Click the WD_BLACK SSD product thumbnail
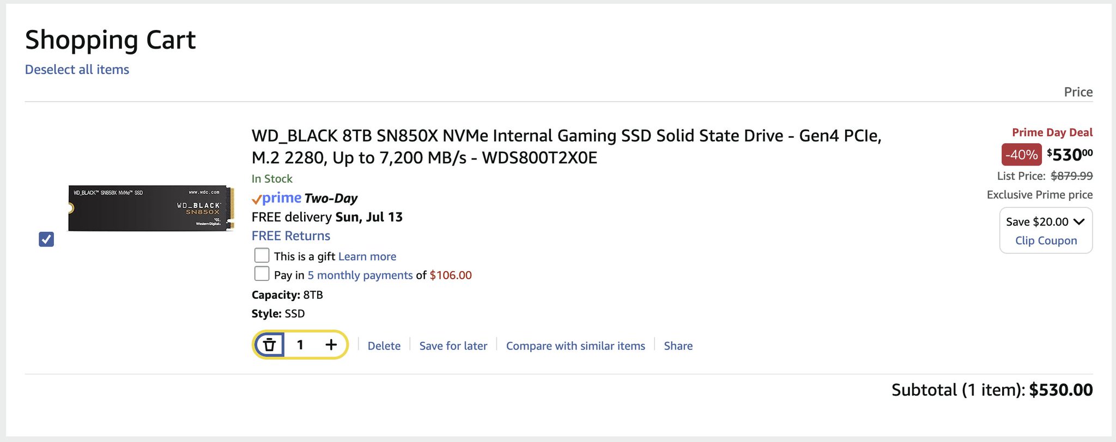Viewport: 1116px width, 442px height. tap(151, 208)
